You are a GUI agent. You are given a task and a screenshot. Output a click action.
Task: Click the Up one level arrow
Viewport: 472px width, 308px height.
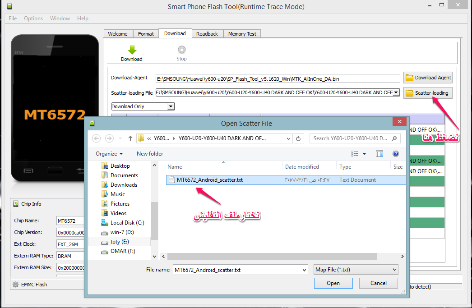point(130,138)
